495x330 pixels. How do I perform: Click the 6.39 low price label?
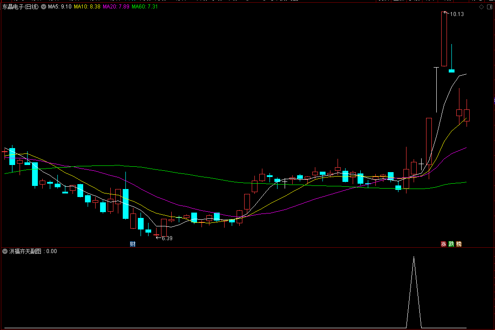tap(167, 238)
